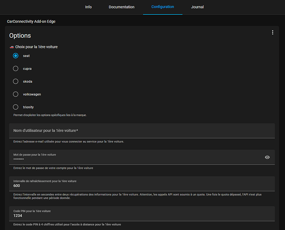Viewport: 285px width, 230px height.
Task: Click the Options heading
Action: (20, 35)
